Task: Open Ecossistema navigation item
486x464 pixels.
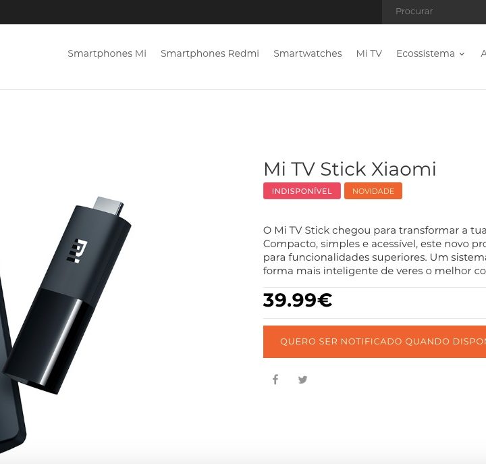Action: pos(425,53)
